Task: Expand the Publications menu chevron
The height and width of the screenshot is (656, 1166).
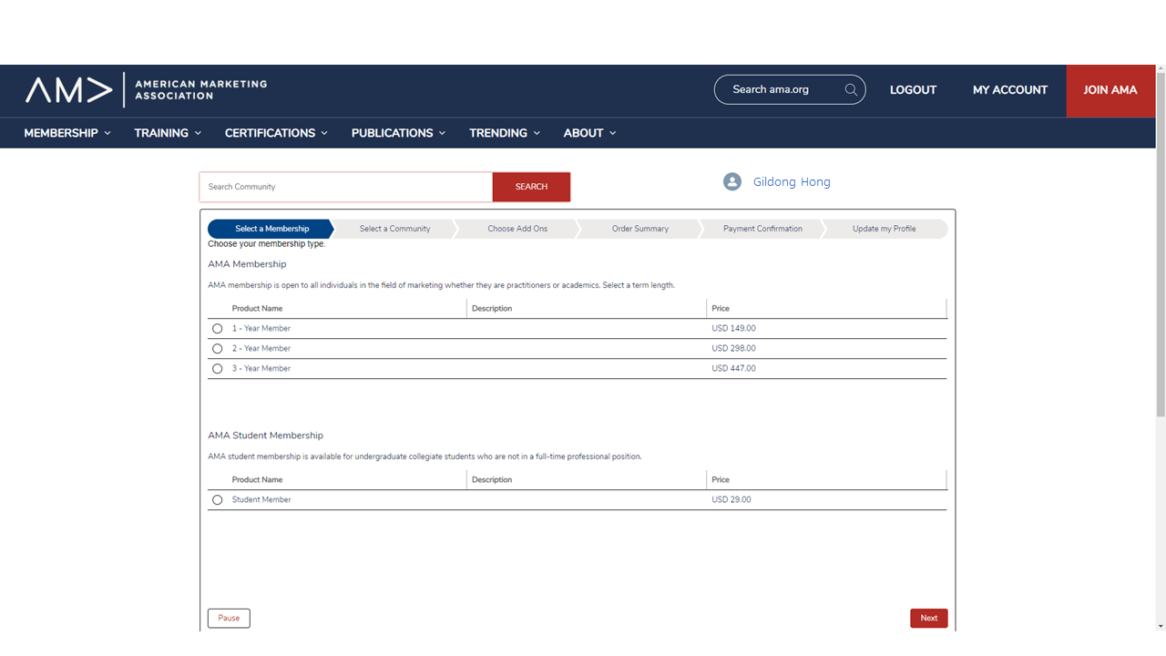Action: click(x=442, y=133)
